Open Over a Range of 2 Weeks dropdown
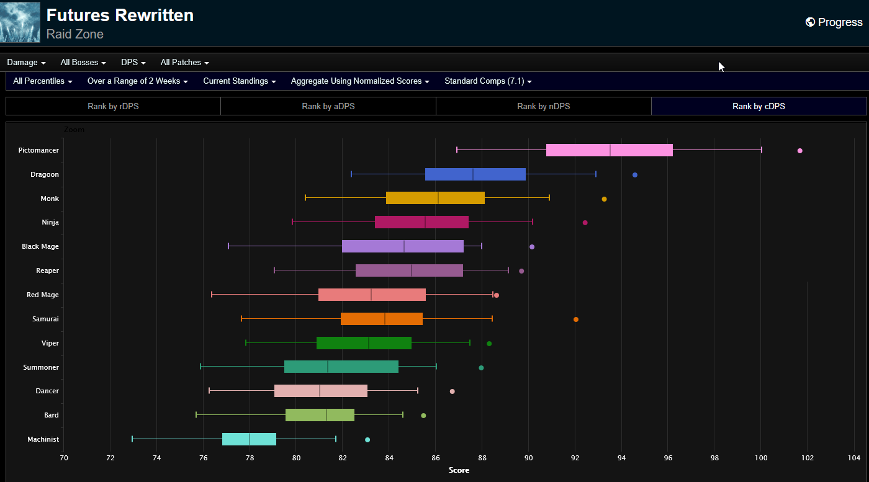This screenshot has height=482, width=869. click(x=137, y=81)
